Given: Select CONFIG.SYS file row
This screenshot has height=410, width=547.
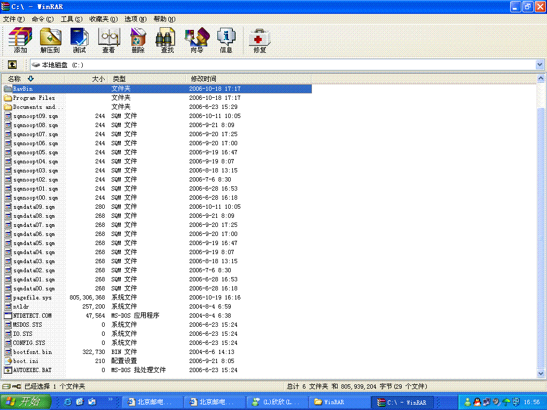Looking at the screenshot, I should tap(157, 343).
